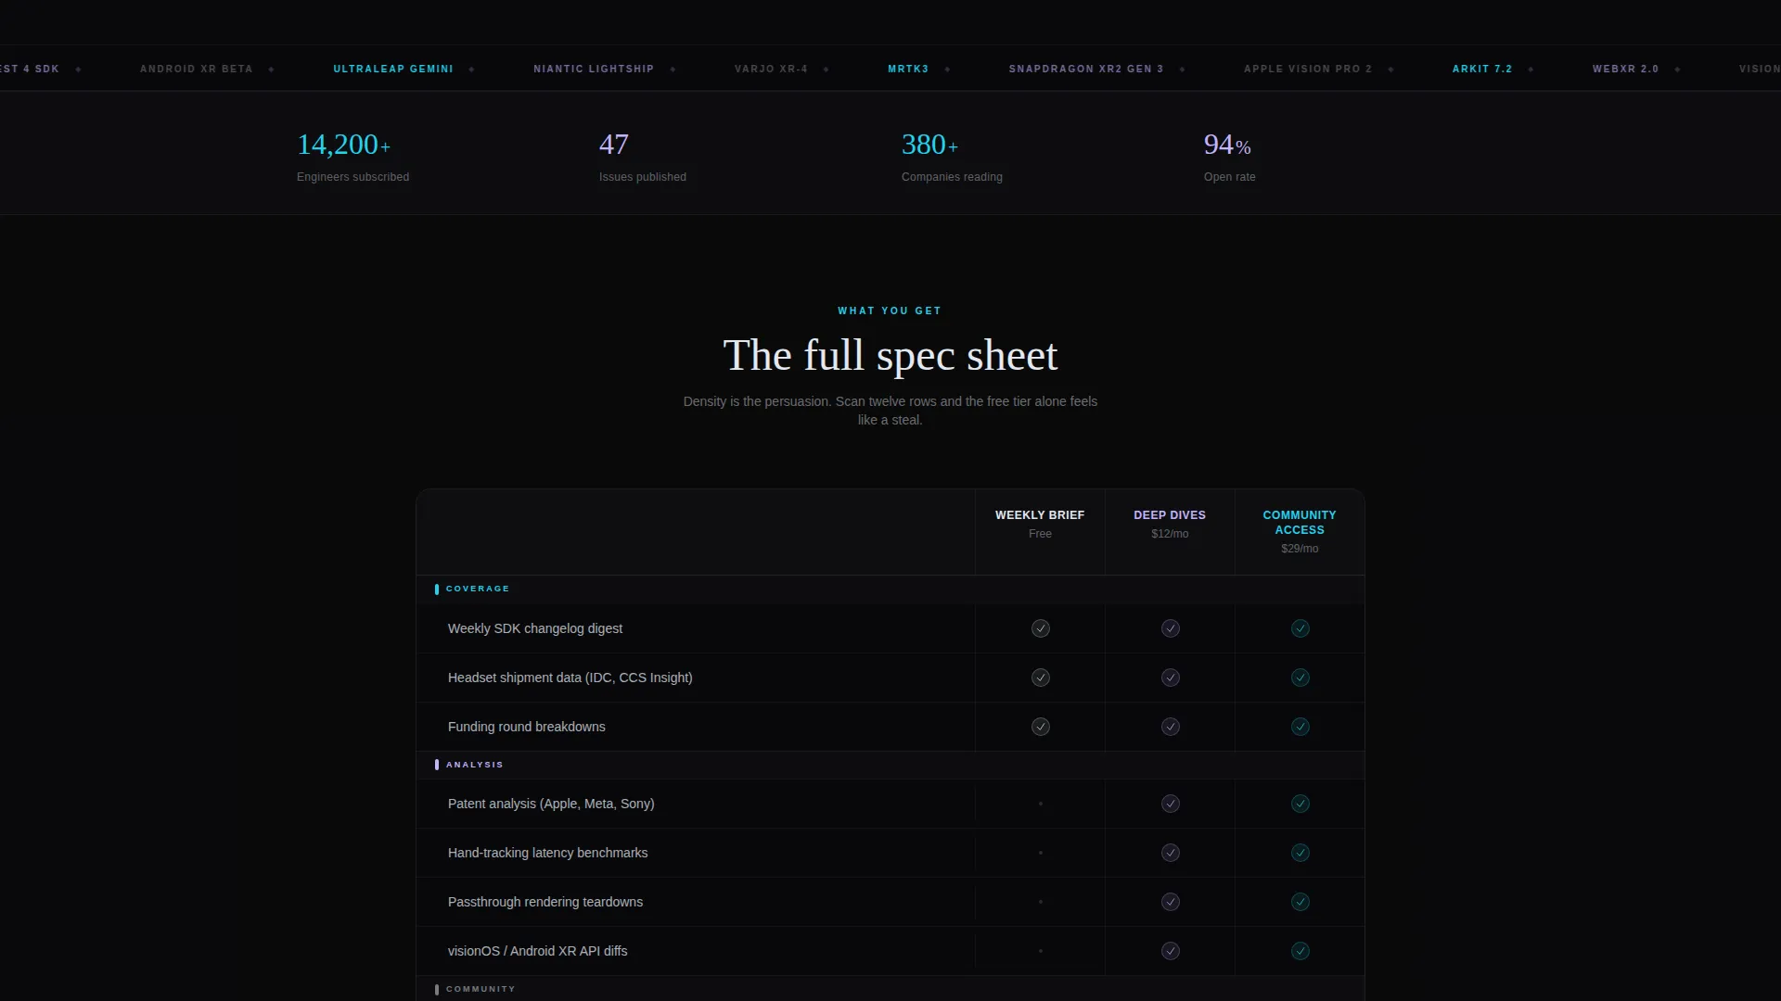Screen dimensions: 1781x1001
Task: Click Deep Dives checkmark for Passthrough rendering teardowns
Action: (1170, 902)
